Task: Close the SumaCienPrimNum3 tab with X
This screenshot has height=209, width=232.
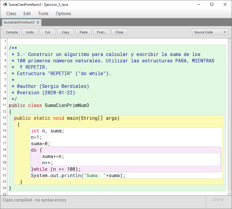Action: click(38, 22)
